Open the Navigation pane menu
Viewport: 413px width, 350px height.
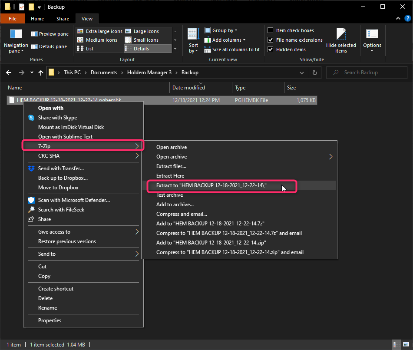(16, 41)
